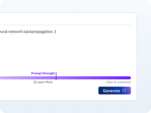The height and width of the screenshot is (113, 151).
Task: Click the light purple left part of strength bar
Action: (x=10, y=78)
